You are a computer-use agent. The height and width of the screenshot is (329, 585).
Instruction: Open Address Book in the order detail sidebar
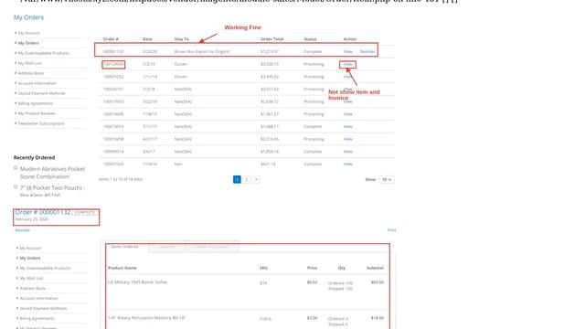click(x=33, y=289)
